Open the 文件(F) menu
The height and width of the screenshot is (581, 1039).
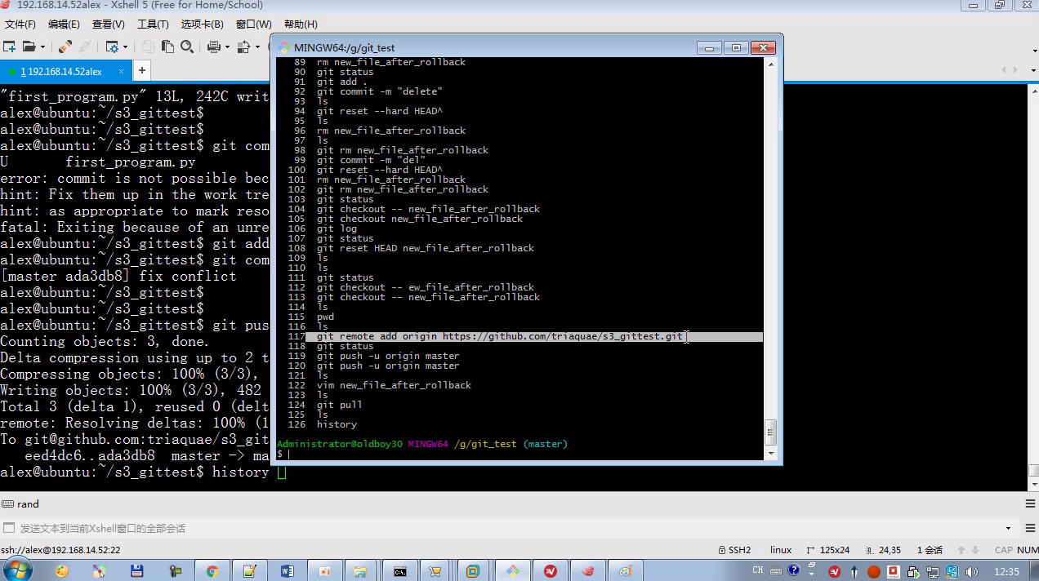[20, 24]
